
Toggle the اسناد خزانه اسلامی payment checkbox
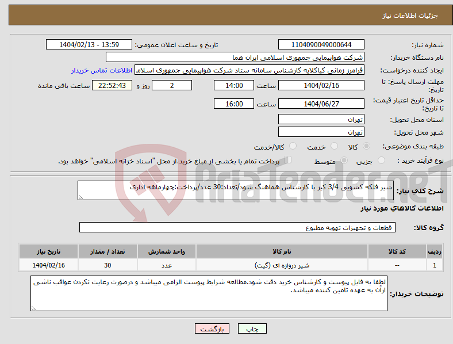click(287, 160)
